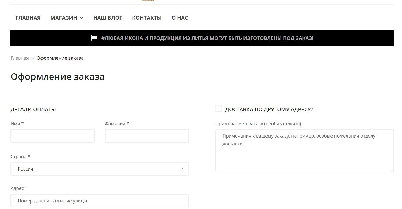Viewport: 402px width, 209px height.
Task: Focus the order notes textarea
Action: click(305, 151)
